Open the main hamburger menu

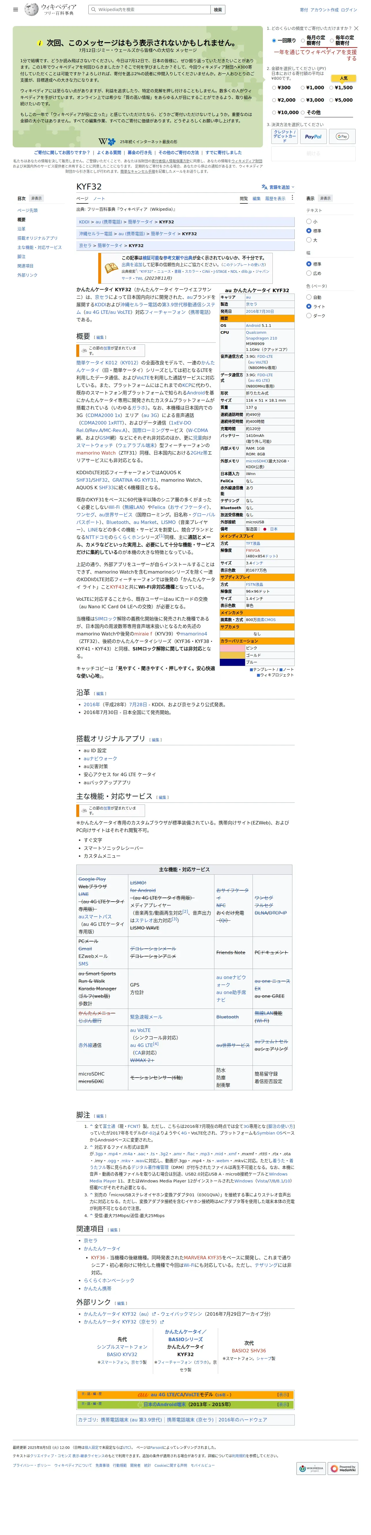click(16, 10)
